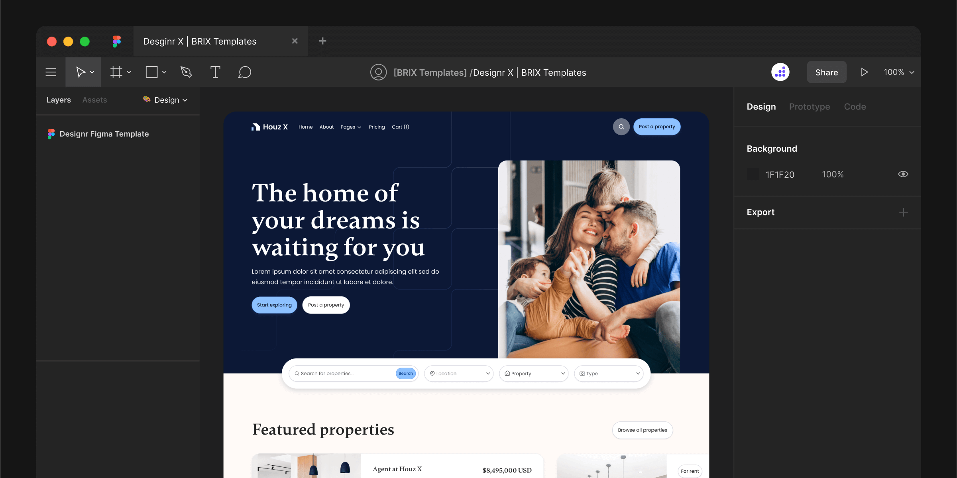Select the Pen tool in toolbar
Image resolution: width=957 pixels, height=478 pixels.
[186, 72]
